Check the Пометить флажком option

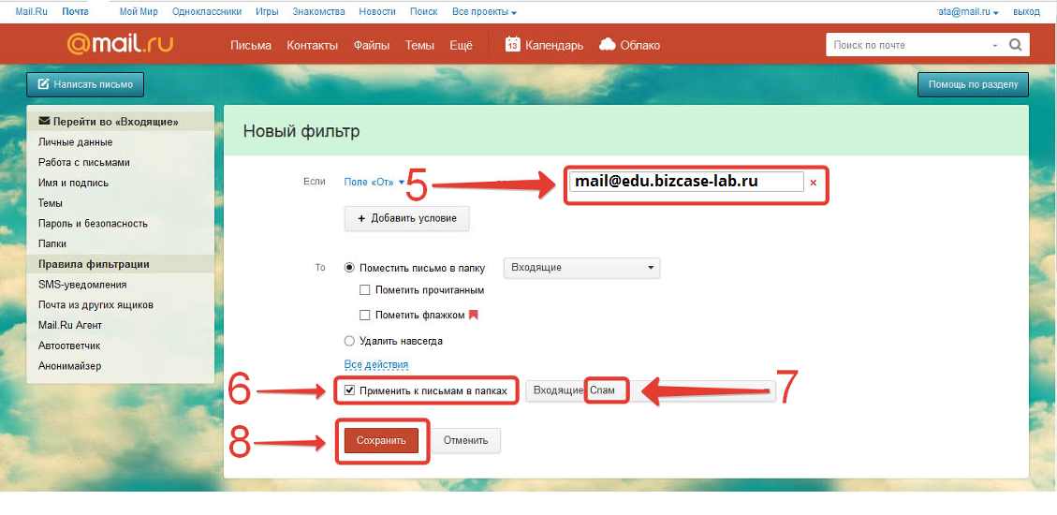tap(365, 316)
